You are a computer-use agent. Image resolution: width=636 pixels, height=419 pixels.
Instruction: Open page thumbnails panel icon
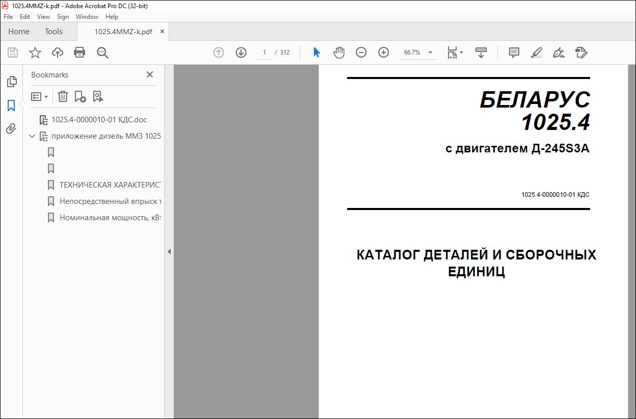[x=11, y=82]
